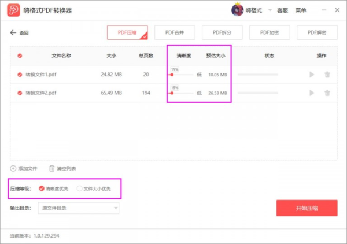The width and height of the screenshot is (347, 244).
Task: Select the 清晰度优先 radio option
Action: (x=41, y=188)
